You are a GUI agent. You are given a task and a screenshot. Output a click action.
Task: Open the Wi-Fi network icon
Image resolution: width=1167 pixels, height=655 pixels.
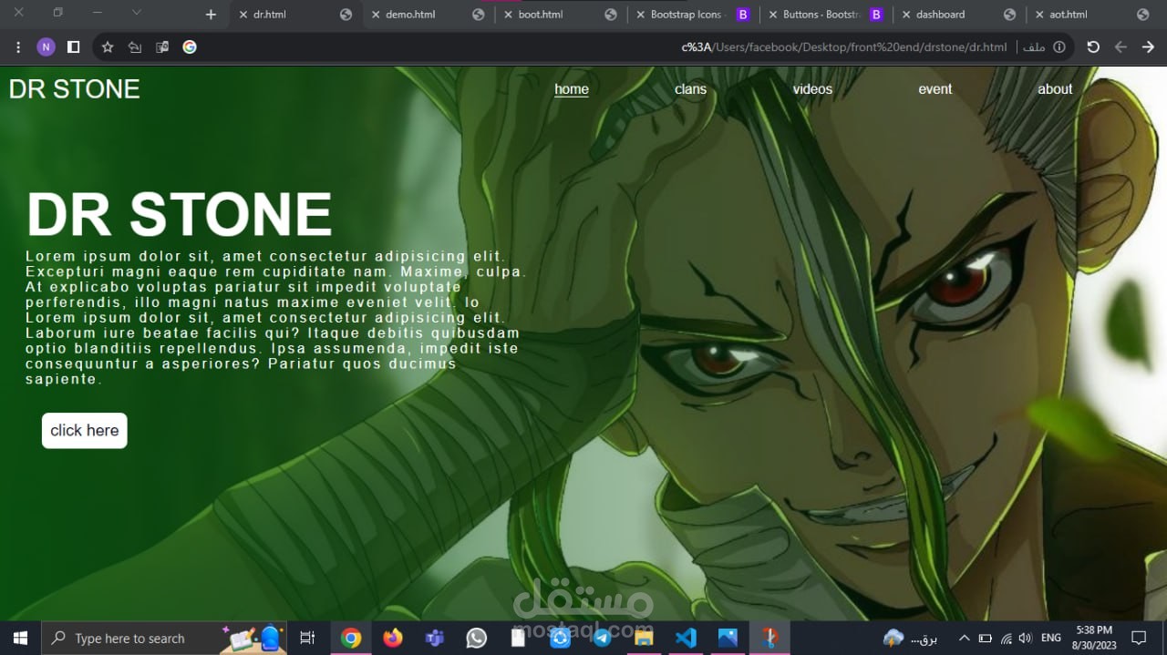tap(1007, 638)
